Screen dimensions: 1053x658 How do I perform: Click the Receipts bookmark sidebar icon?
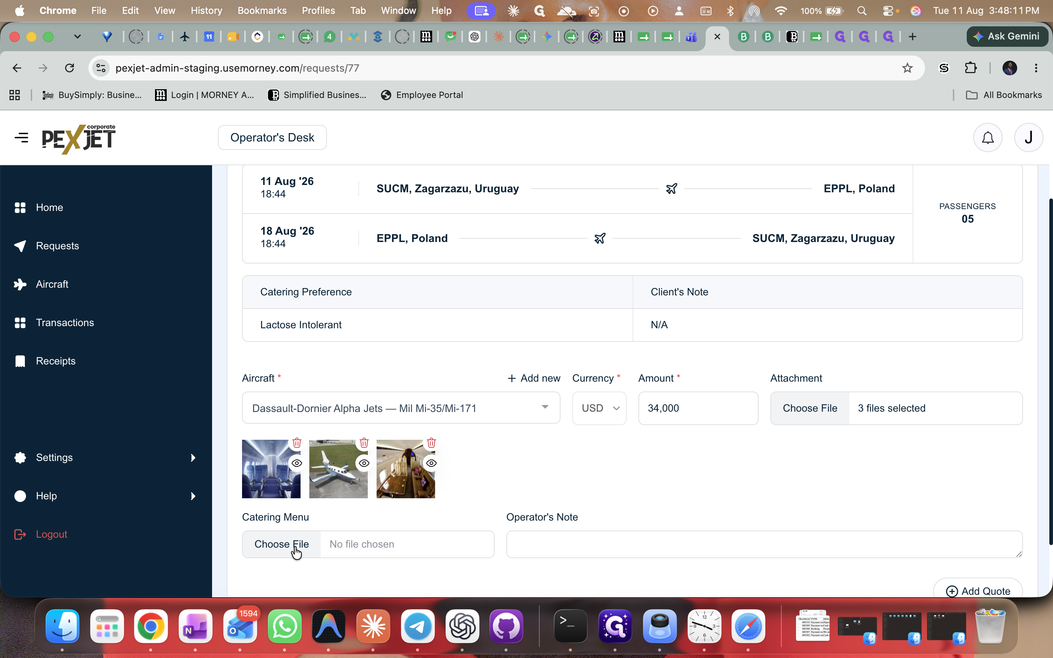20,361
